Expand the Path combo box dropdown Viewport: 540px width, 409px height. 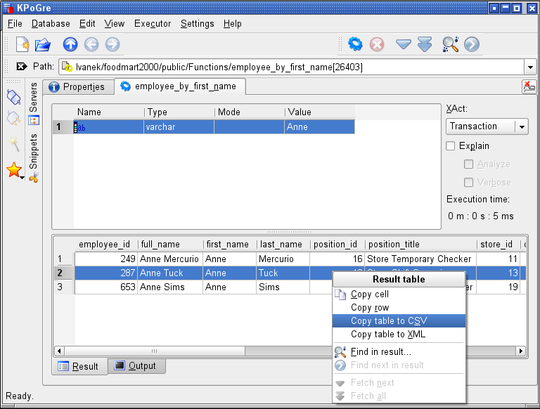(x=529, y=67)
